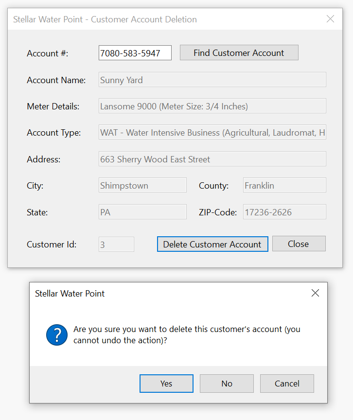Click the 'Account #:' label

point(47,53)
